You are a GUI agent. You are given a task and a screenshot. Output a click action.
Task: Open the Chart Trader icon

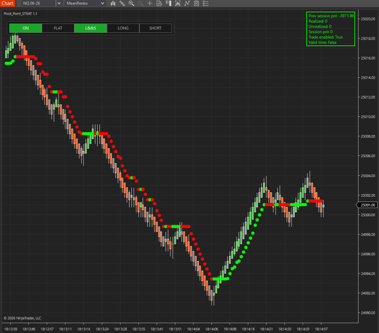[168, 4]
